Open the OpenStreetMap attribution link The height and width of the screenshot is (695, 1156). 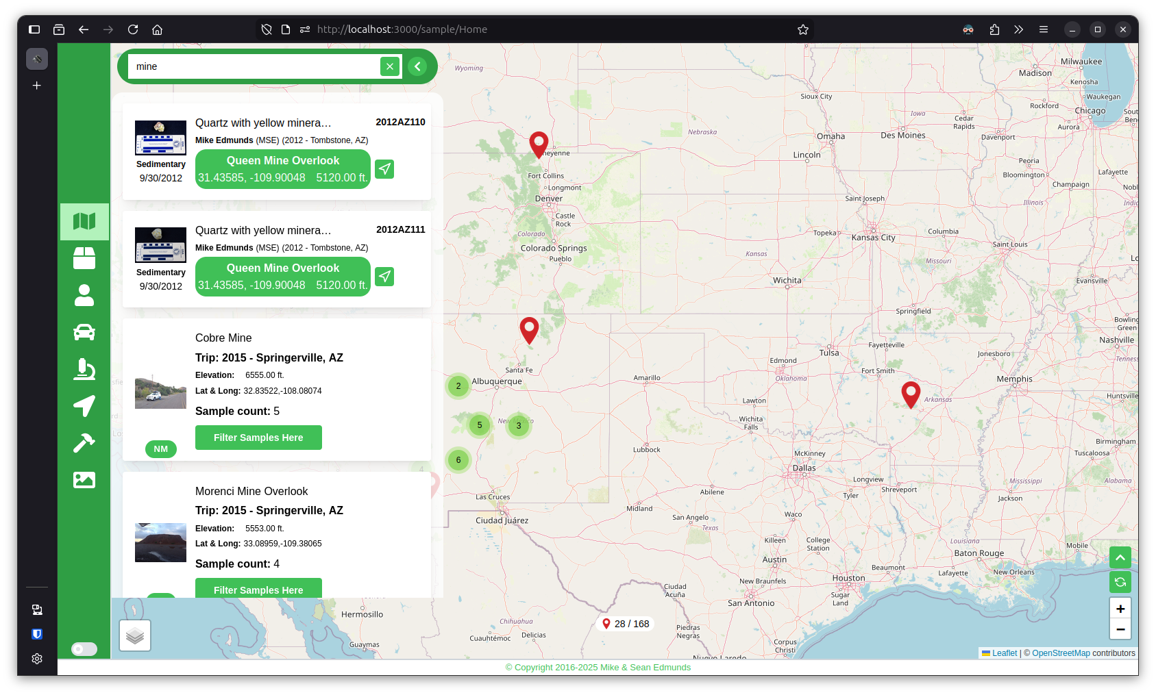pos(1060,653)
